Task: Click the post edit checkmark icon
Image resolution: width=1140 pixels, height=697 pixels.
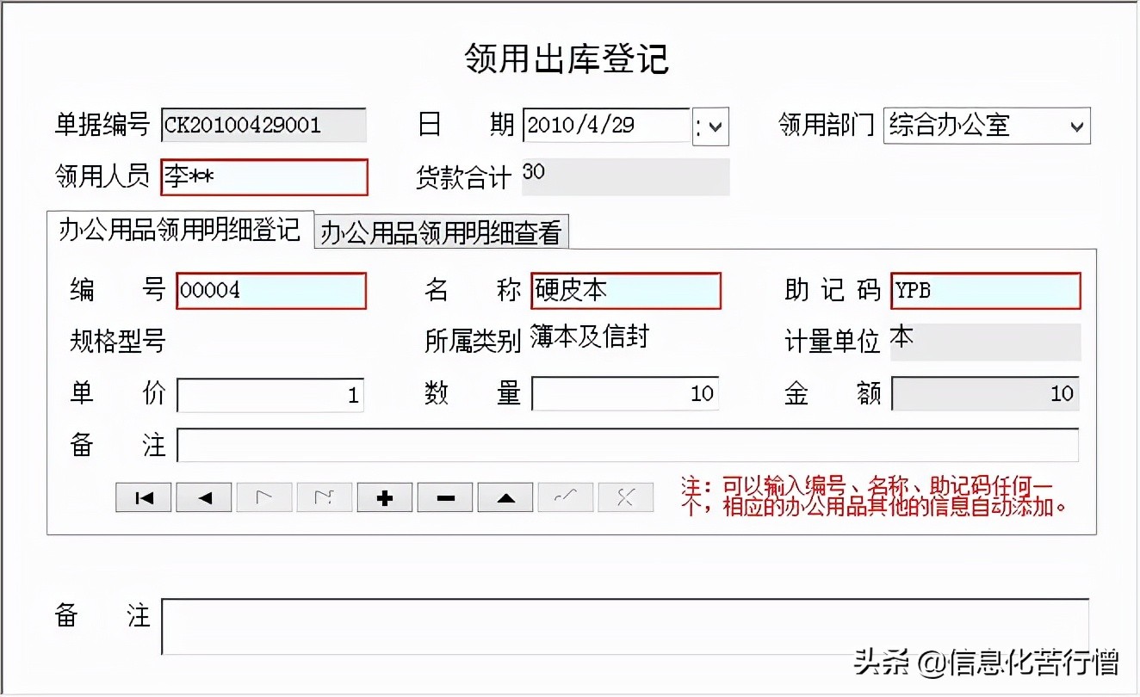Action: (565, 497)
